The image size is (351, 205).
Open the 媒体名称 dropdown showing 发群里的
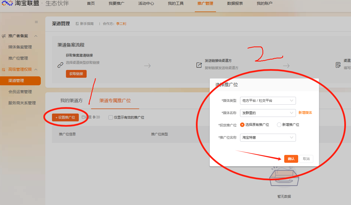[x=268, y=113]
